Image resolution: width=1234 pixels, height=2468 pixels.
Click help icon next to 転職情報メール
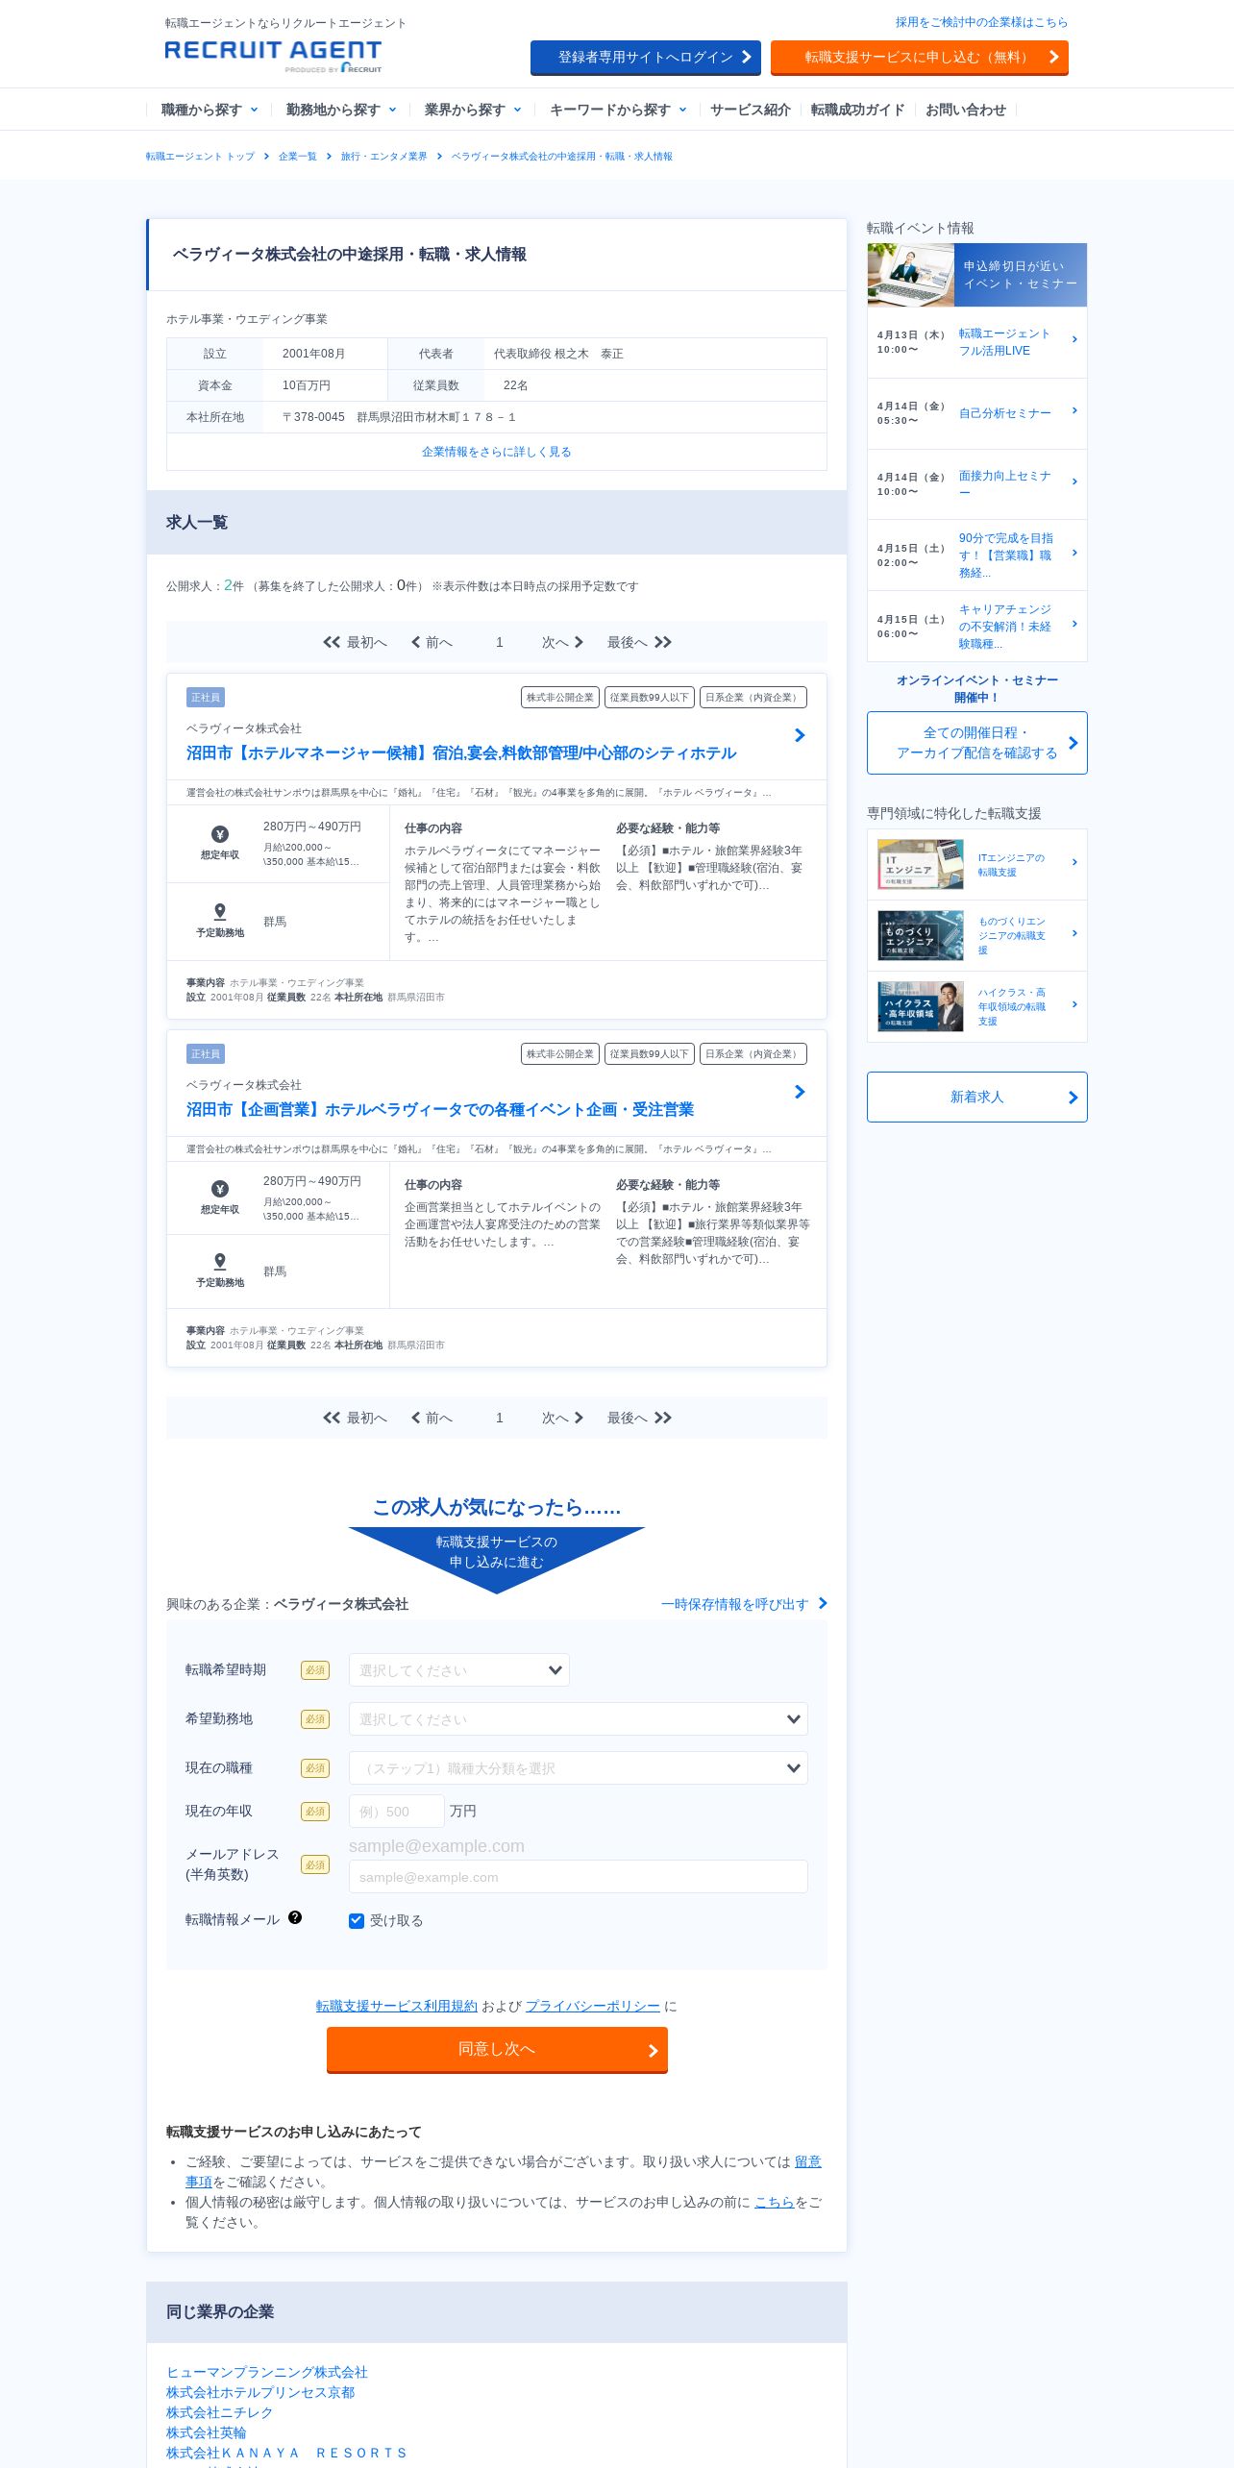295,1916
